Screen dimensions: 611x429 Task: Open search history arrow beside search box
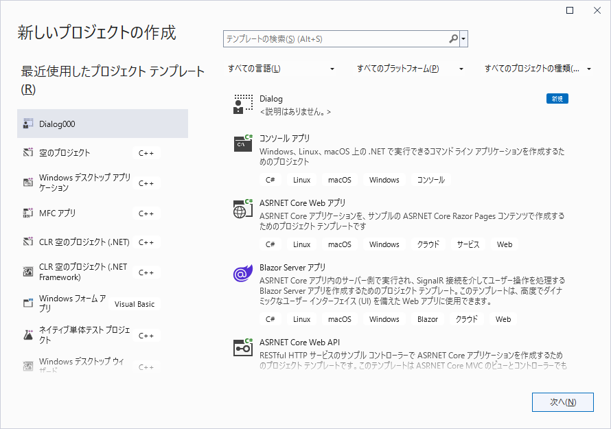click(x=465, y=39)
